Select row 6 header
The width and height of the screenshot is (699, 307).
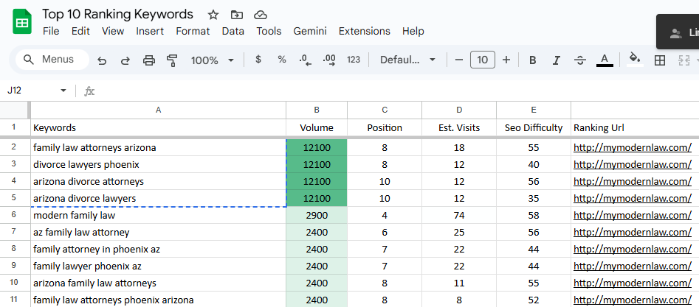[14, 216]
